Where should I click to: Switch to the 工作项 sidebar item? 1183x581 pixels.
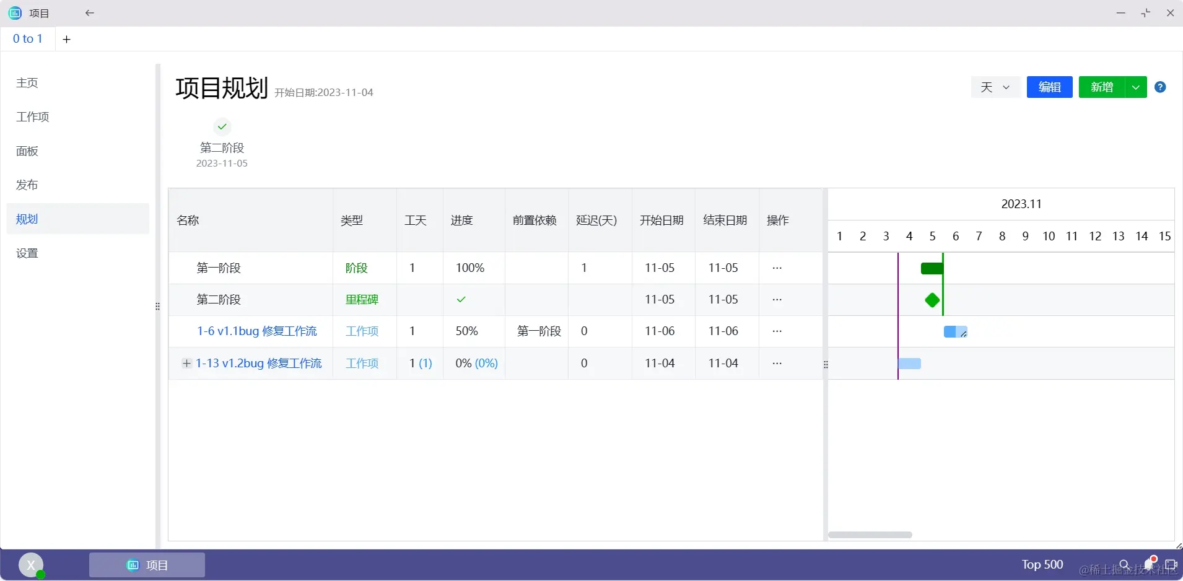(33, 117)
